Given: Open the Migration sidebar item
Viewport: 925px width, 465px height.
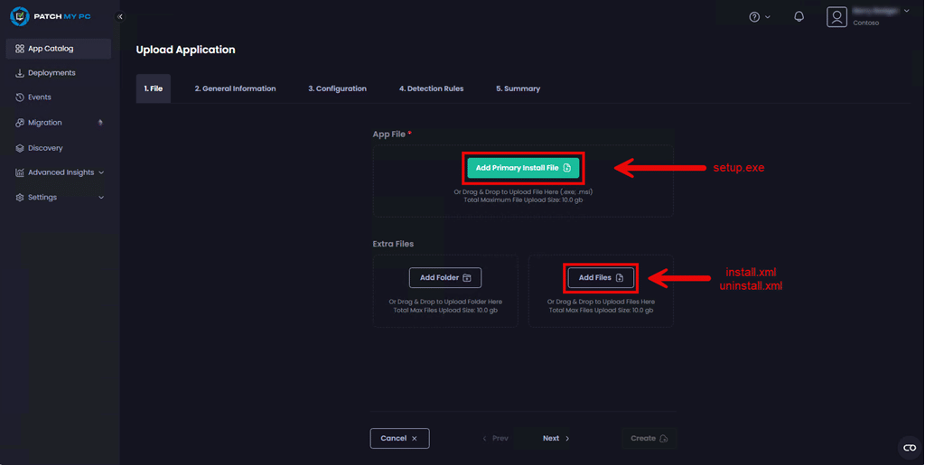Looking at the screenshot, I should tap(45, 123).
